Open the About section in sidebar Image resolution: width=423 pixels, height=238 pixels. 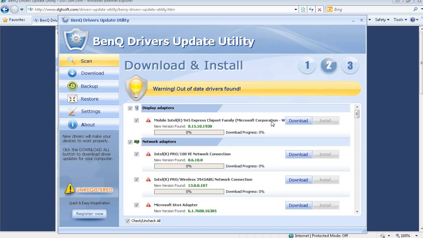click(89, 124)
